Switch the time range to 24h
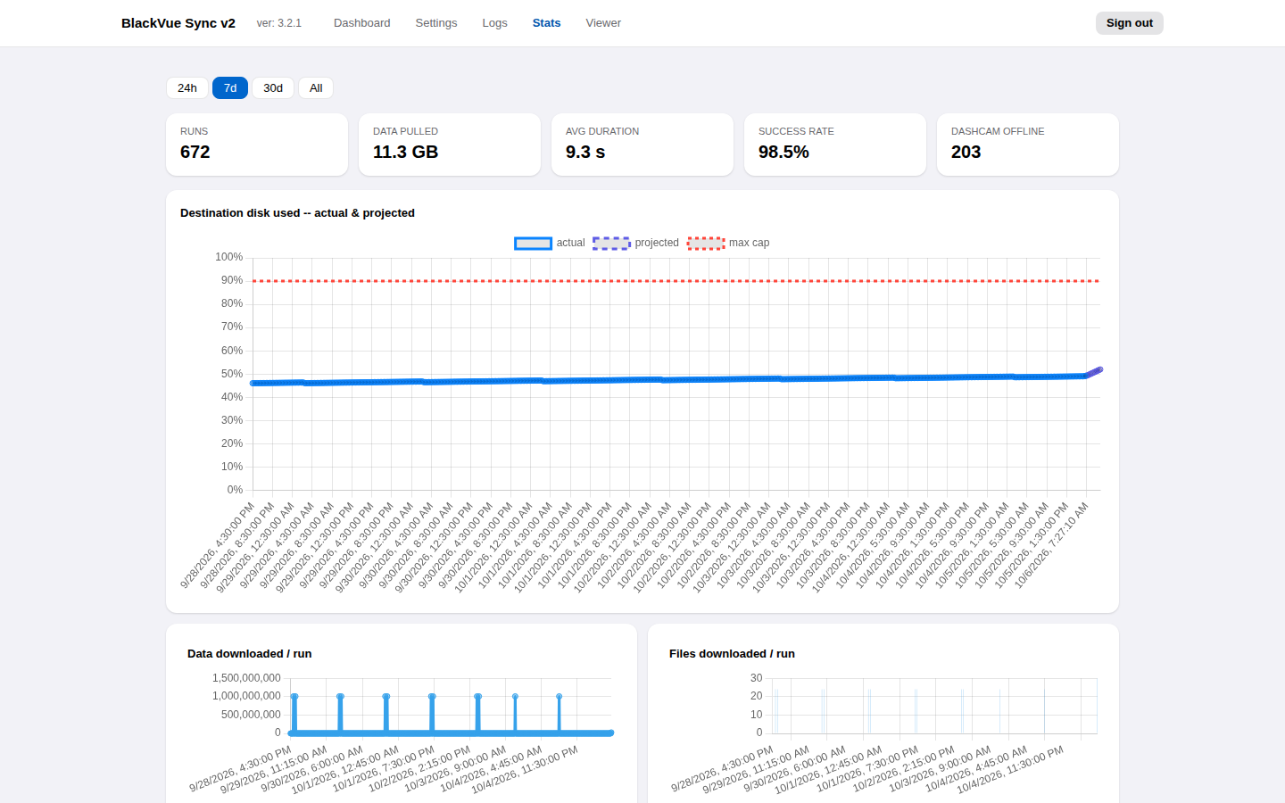 coord(187,88)
